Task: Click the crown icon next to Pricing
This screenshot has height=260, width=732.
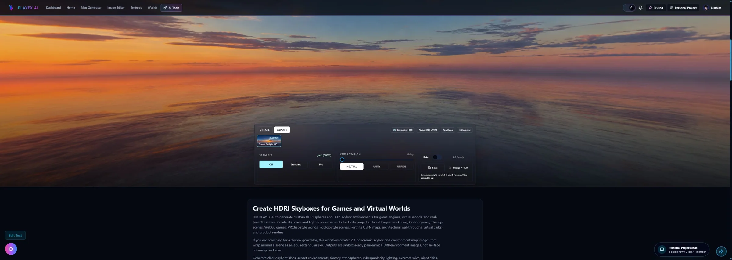Action: pos(650,8)
